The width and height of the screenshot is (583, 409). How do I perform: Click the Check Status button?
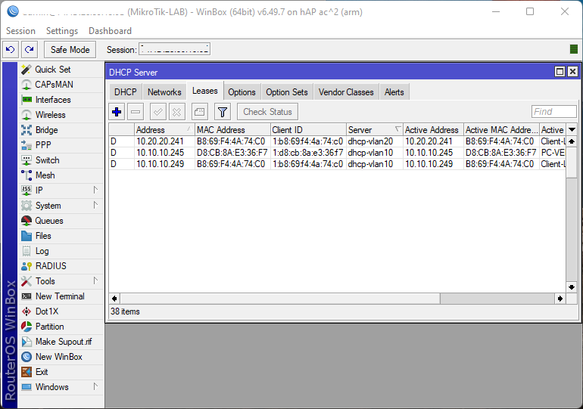(268, 112)
